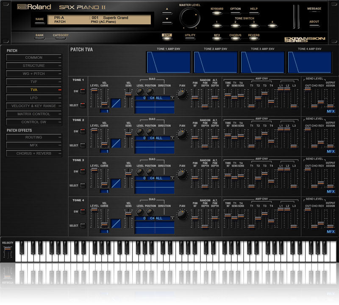Toggle Tone 1 SELECT button

click(x=83, y=105)
